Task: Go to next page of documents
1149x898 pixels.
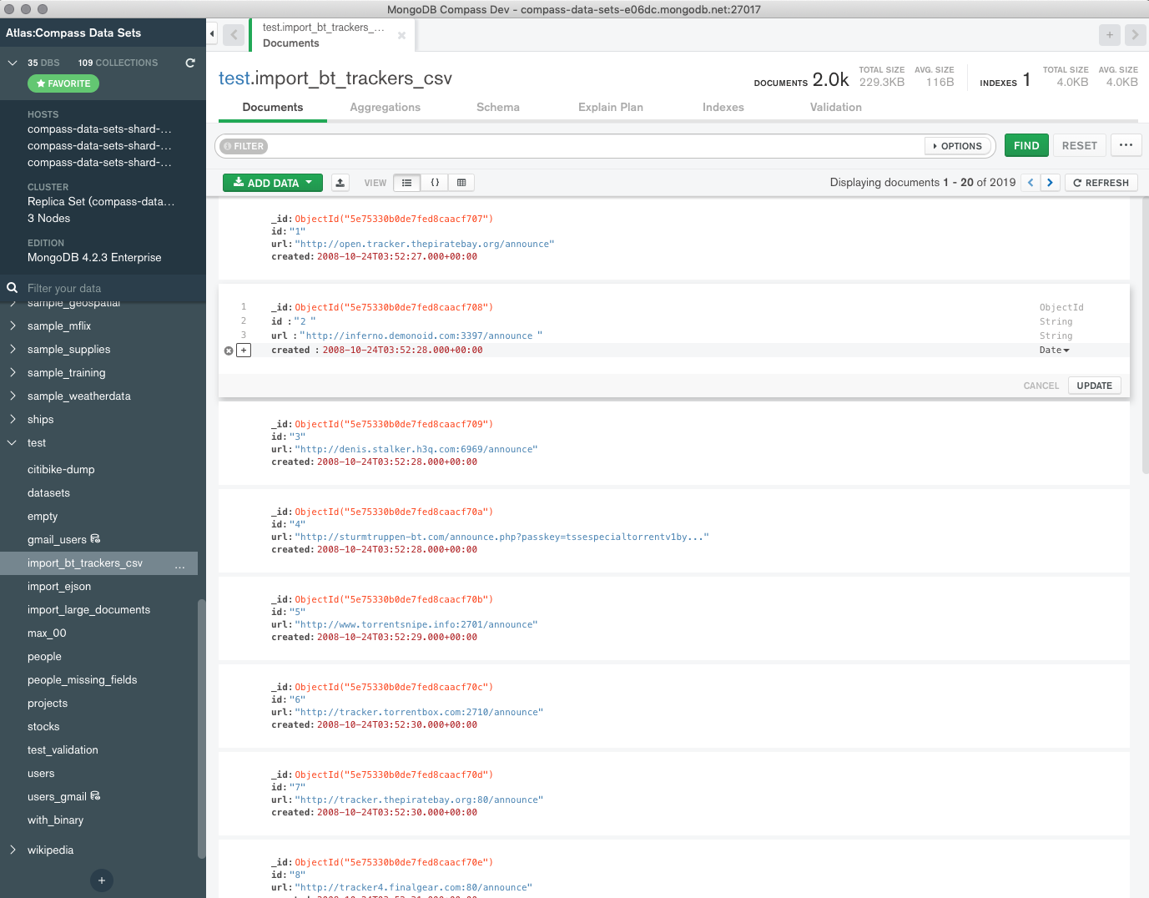Action: 1051,183
